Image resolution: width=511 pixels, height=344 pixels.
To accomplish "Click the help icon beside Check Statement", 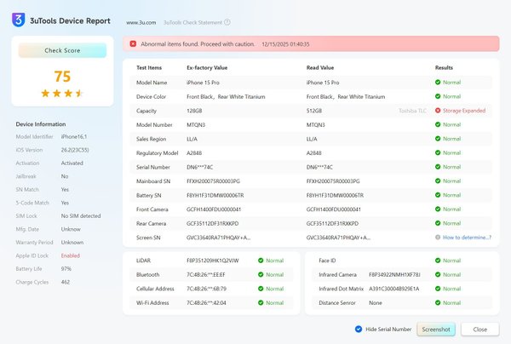I will tap(227, 22).
